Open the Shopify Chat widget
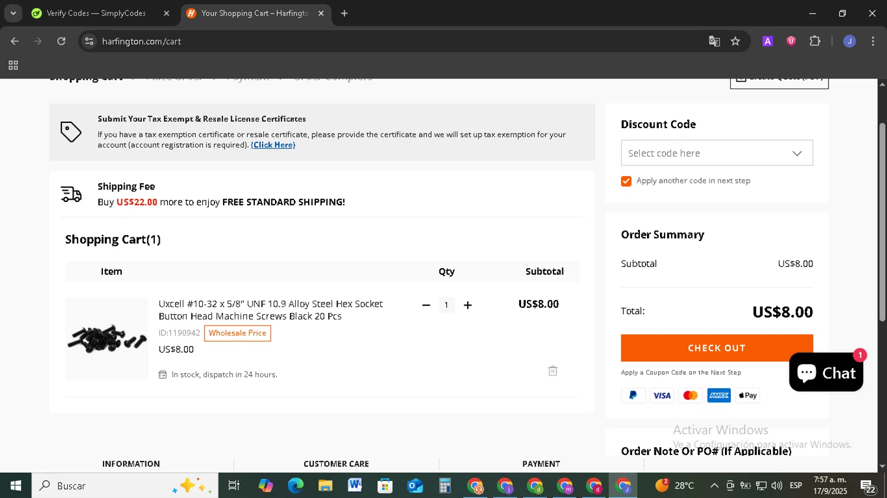 click(826, 372)
